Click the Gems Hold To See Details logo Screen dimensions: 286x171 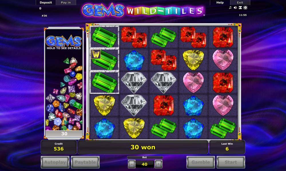pos(64,42)
